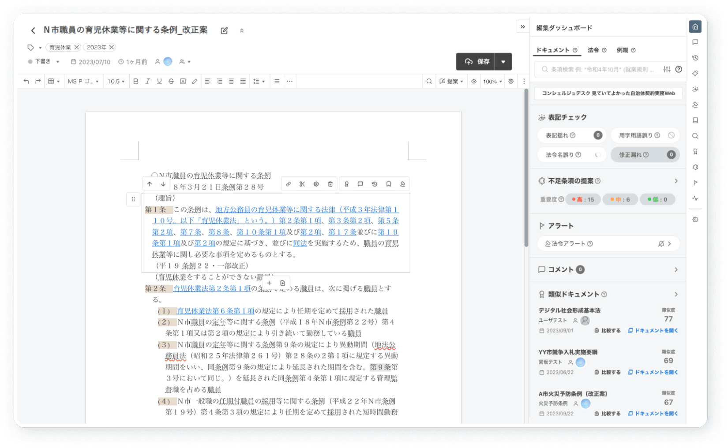The height and width of the screenshot is (448, 728).
Task: Delete the block using the trash icon
Action: 330,184
